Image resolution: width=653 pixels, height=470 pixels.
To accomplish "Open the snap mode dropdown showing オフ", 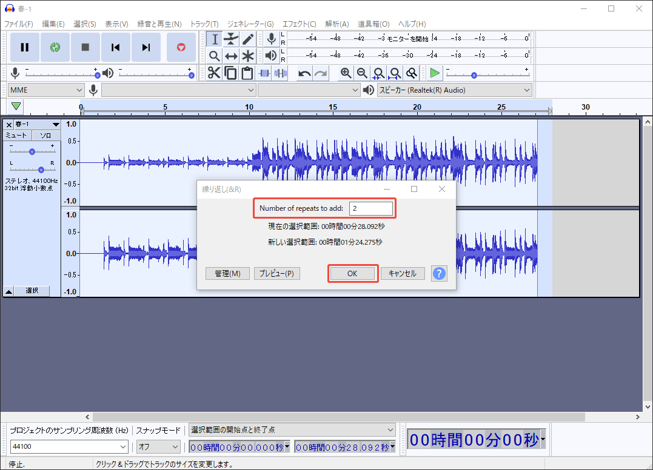I will [x=158, y=446].
